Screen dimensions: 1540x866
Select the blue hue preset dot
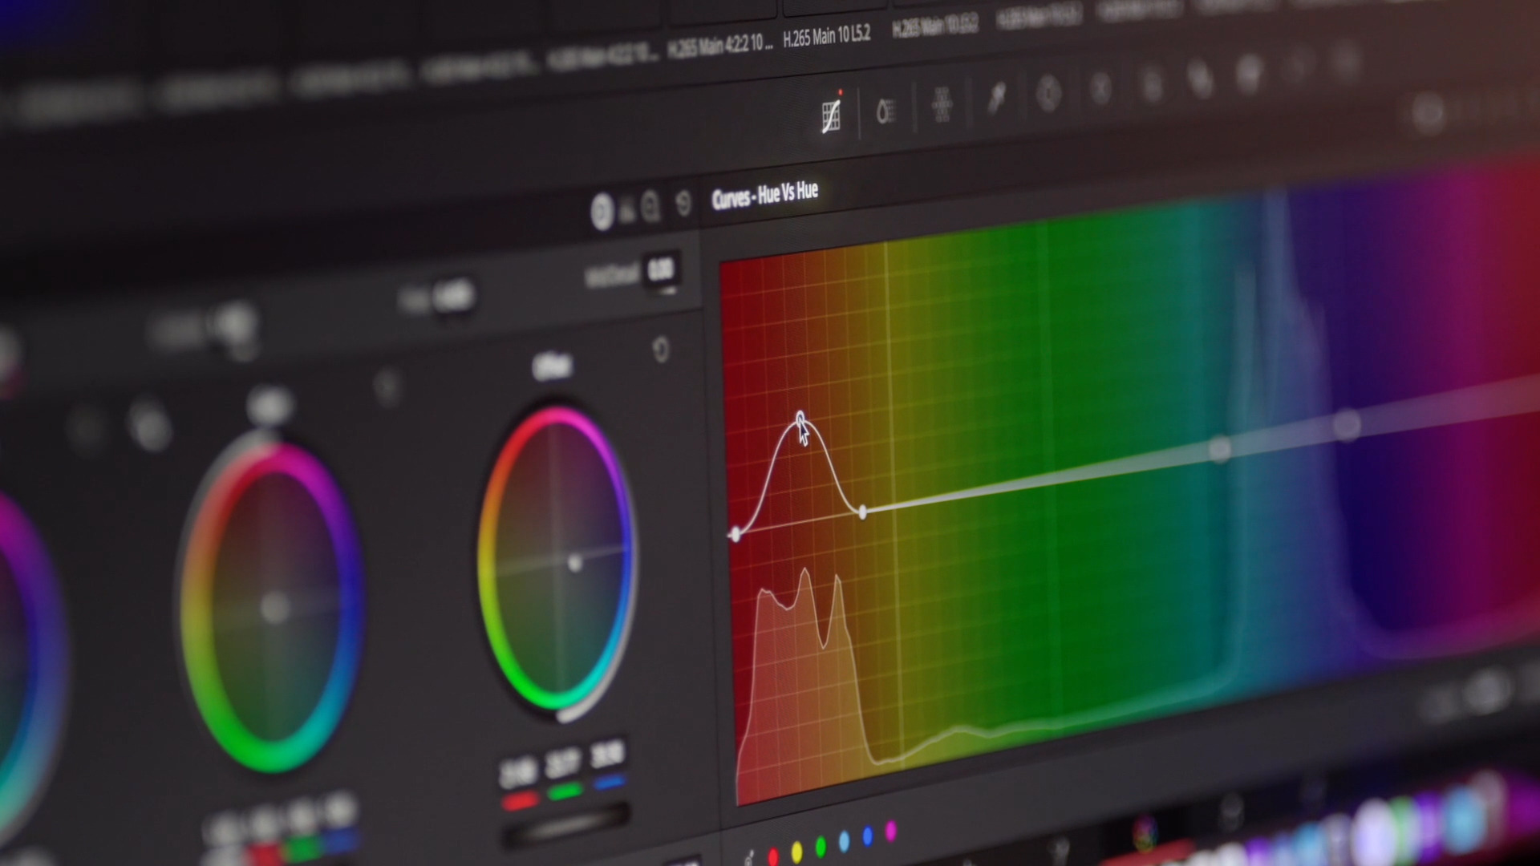[x=867, y=836]
